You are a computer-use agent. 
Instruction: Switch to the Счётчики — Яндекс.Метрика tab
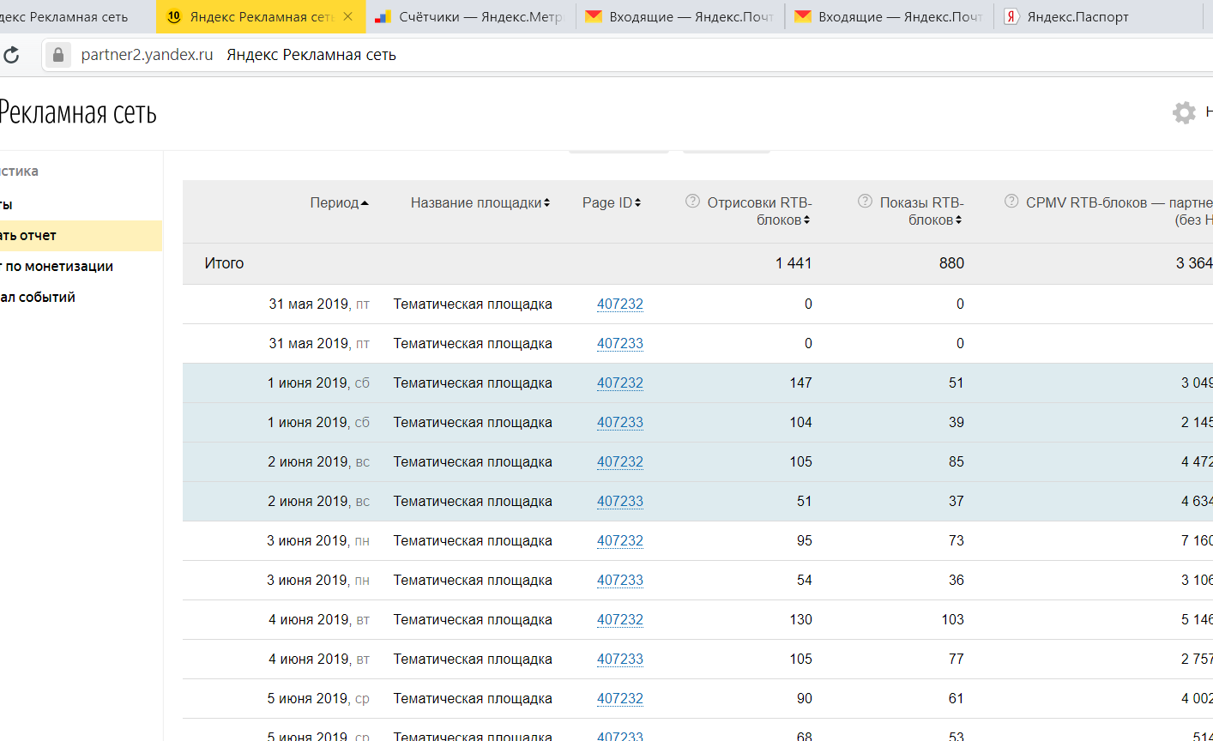471,16
